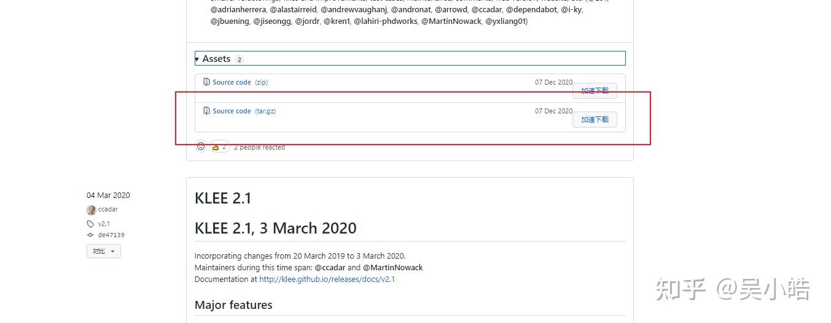Open the @MartinNowack mention in KLEE 2.1 maintainers

(x=392, y=267)
